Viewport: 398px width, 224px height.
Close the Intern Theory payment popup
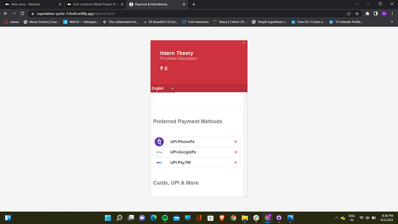tap(244, 43)
